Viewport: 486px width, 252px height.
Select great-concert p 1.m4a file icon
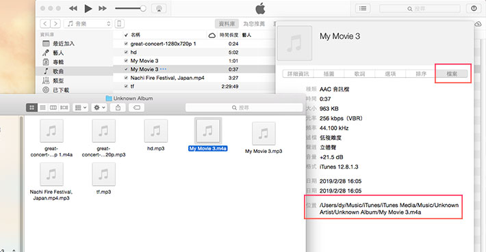tap(51, 131)
